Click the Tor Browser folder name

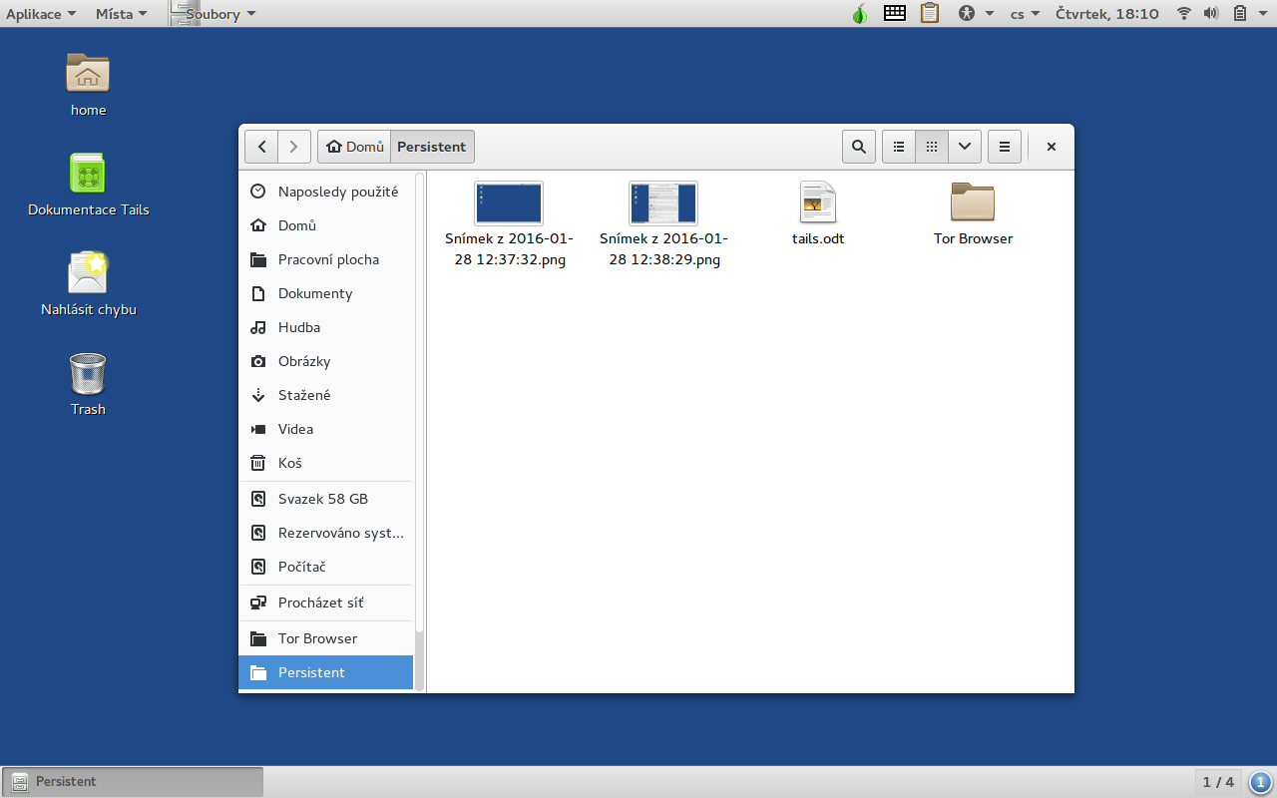click(973, 239)
